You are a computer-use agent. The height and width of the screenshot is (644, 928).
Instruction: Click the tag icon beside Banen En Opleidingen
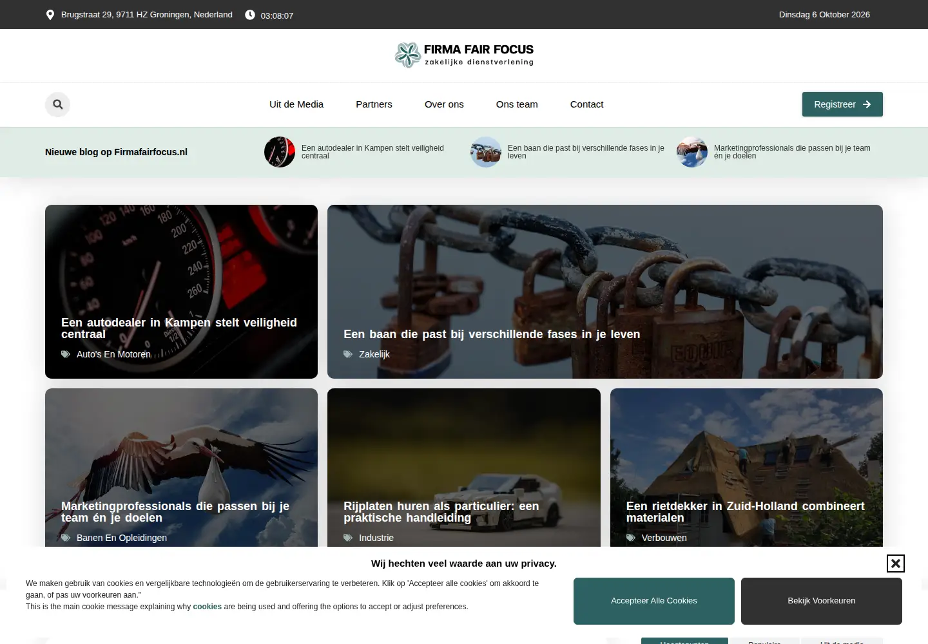pyautogui.click(x=66, y=538)
